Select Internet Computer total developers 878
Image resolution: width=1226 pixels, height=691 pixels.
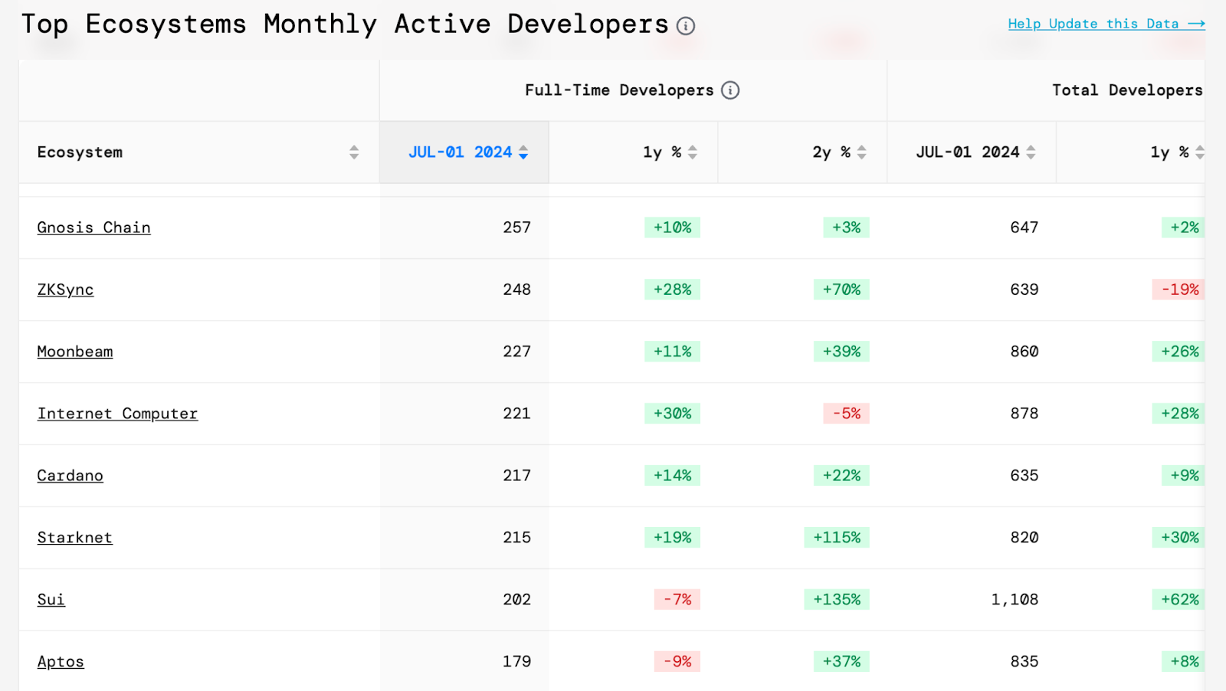pyautogui.click(x=1024, y=414)
